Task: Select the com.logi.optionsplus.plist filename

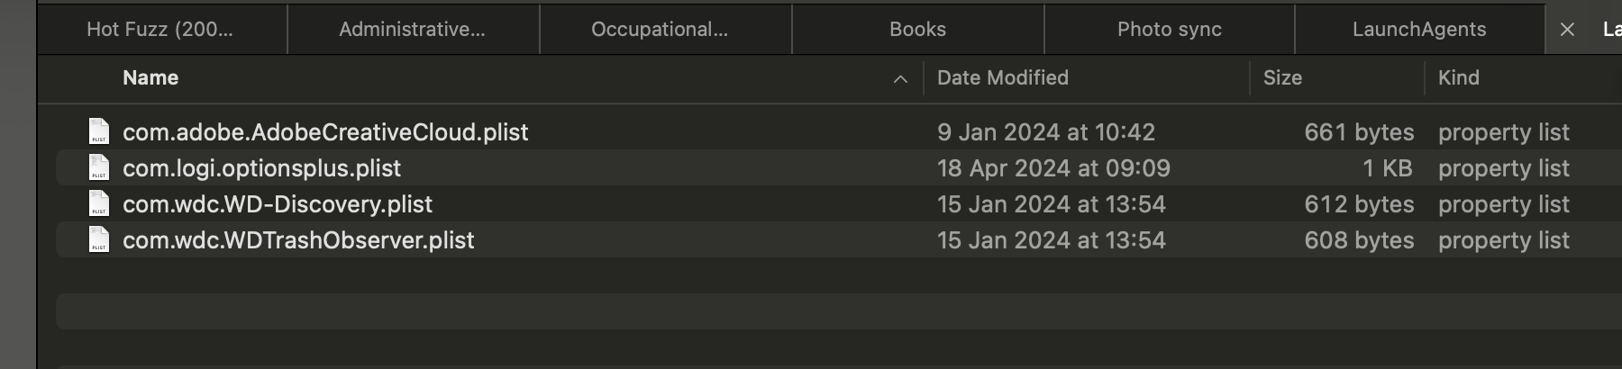Action: click(x=261, y=168)
